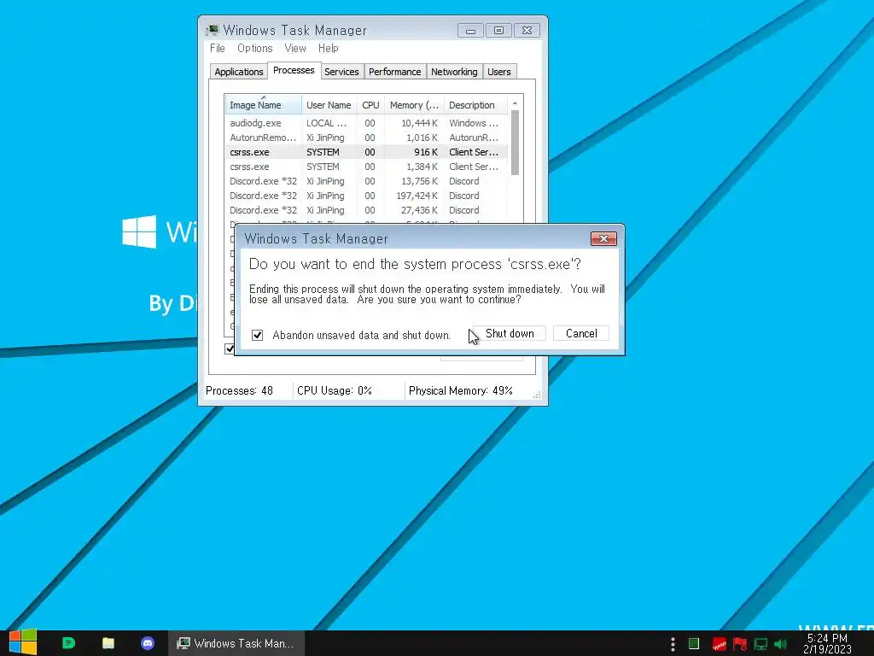Open the Discord taskbar icon
Image resolution: width=874 pixels, height=656 pixels.
point(148,643)
